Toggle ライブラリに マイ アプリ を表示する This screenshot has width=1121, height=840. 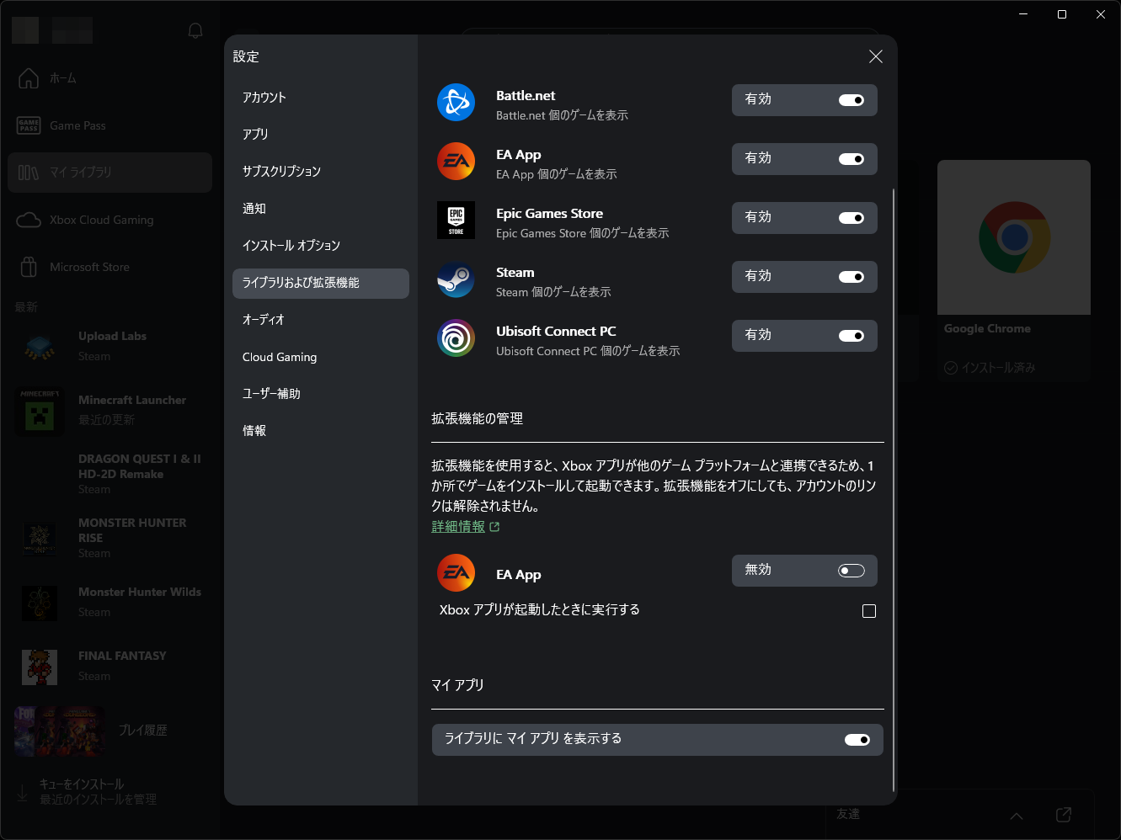(857, 740)
